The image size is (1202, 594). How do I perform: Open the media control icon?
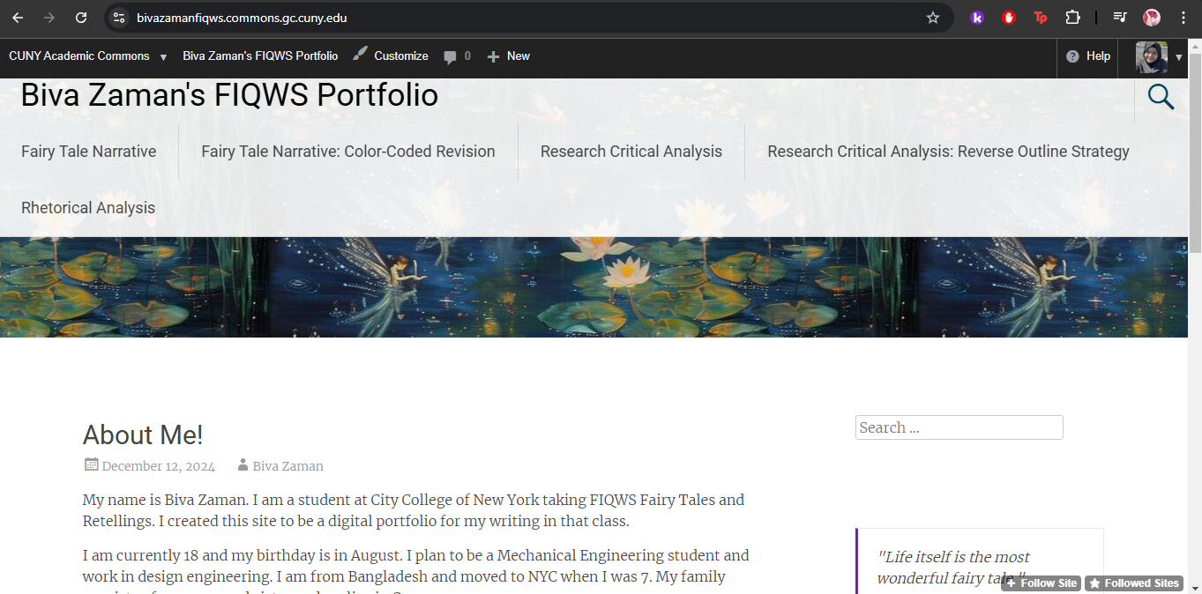[1120, 18]
